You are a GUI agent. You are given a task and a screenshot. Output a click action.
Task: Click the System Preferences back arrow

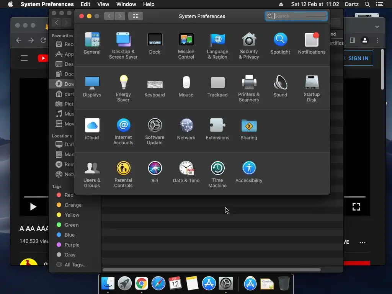click(x=109, y=16)
